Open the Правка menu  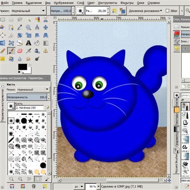pyautogui.click(x=17, y=3)
